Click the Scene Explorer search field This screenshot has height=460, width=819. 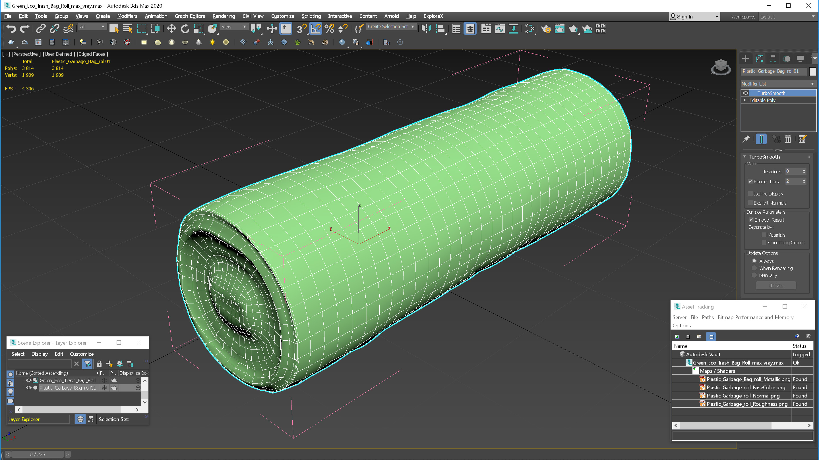coord(40,364)
